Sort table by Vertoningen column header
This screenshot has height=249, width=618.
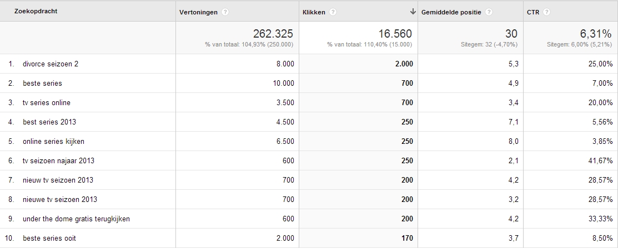pos(198,12)
